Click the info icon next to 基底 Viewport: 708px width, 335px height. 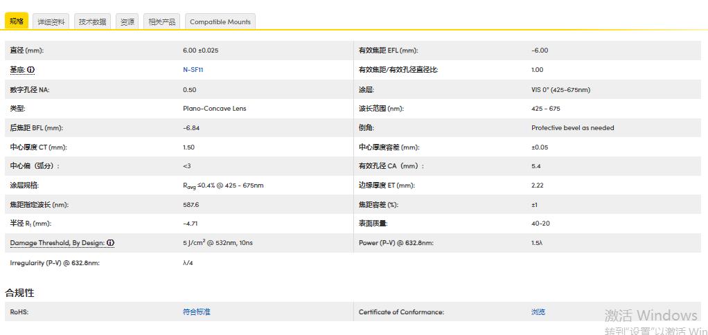31,70
